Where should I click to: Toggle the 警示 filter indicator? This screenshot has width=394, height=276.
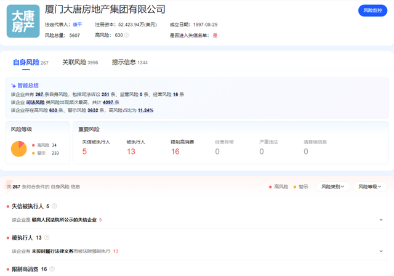coord(300,187)
